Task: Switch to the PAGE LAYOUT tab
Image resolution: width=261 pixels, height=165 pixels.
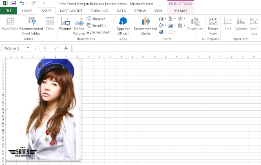Action: point(71,11)
